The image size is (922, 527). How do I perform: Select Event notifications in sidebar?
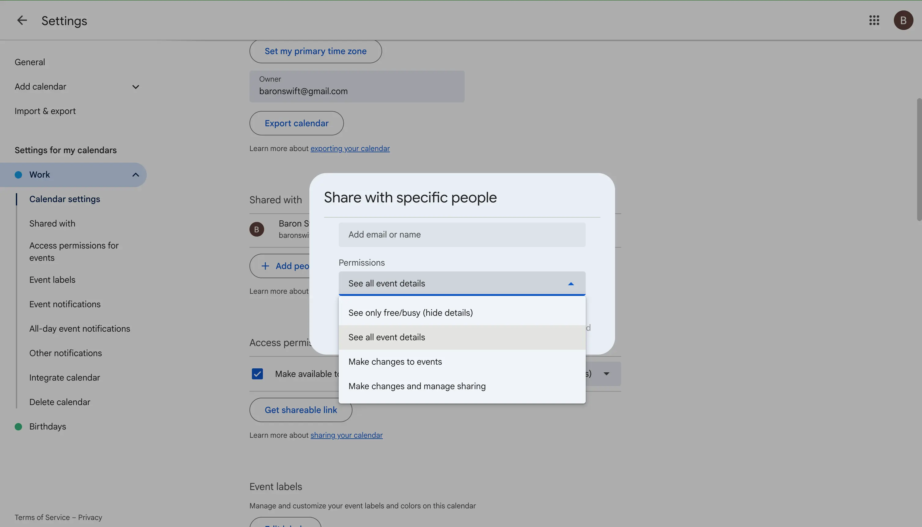pos(65,304)
